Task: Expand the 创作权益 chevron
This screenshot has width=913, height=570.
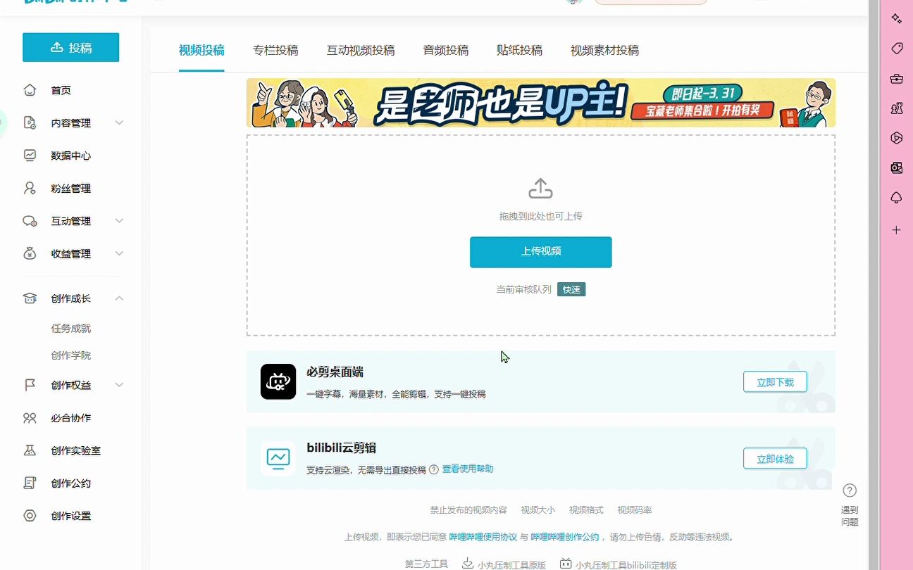Action: tap(119, 385)
